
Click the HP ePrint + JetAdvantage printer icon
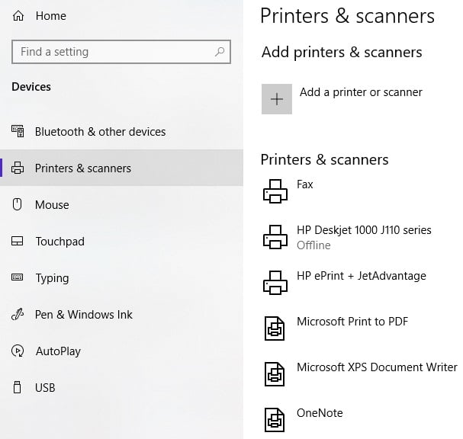click(275, 283)
